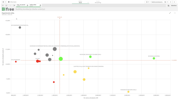Clear the veikla.veikla selection
This screenshot has width=178, height=100.
(x=40, y=5)
